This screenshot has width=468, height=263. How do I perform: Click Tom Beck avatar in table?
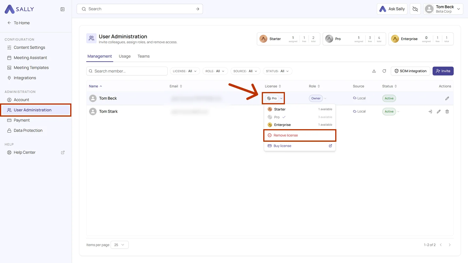[93, 98]
